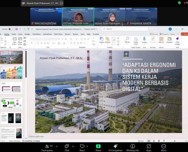The width and height of the screenshot is (188, 152).
Task: Open the PowerPoint Comments pane icon
Action: [x=179, y=34]
